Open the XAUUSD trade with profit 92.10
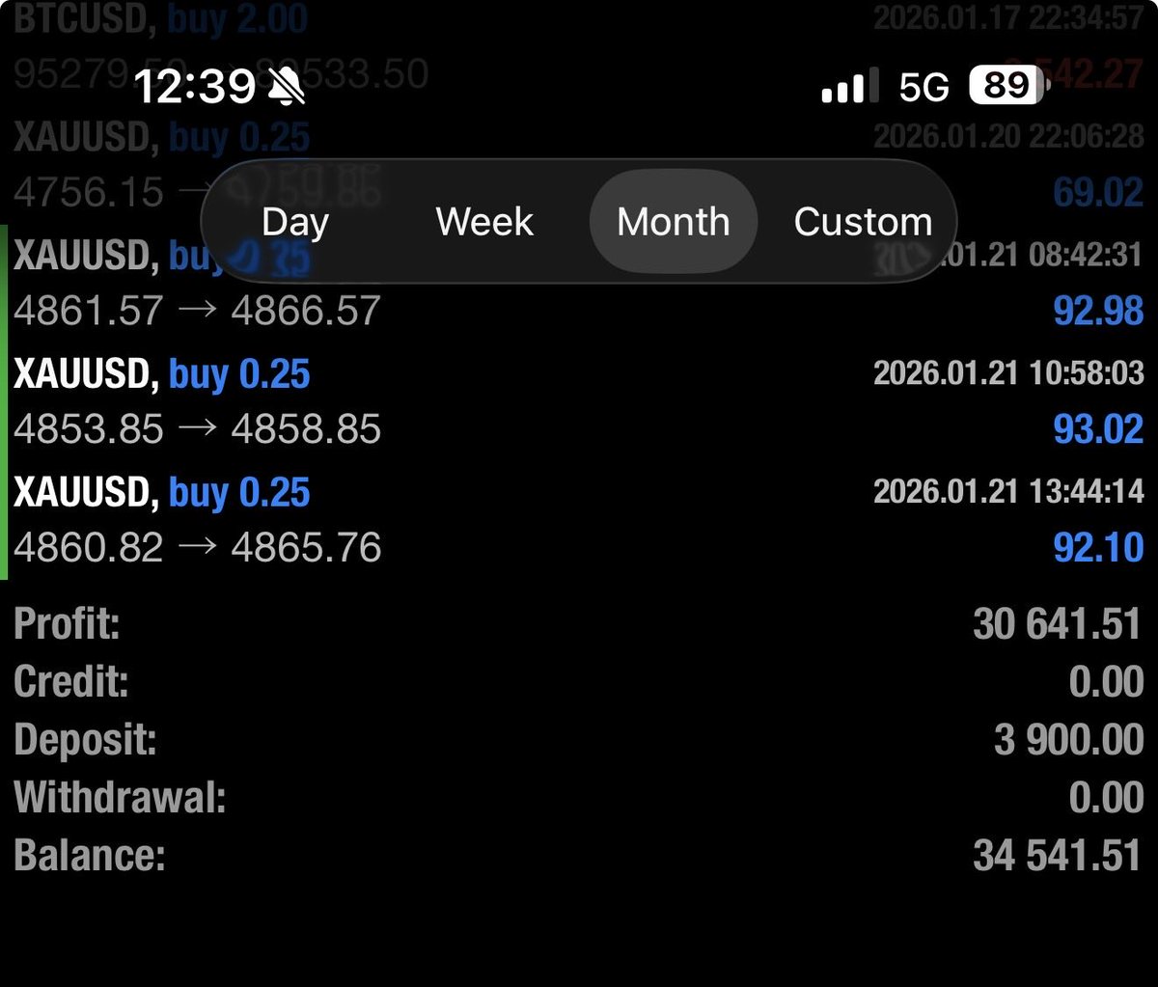The height and width of the screenshot is (987, 1158). pyautogui.click(x=579, y=519)
